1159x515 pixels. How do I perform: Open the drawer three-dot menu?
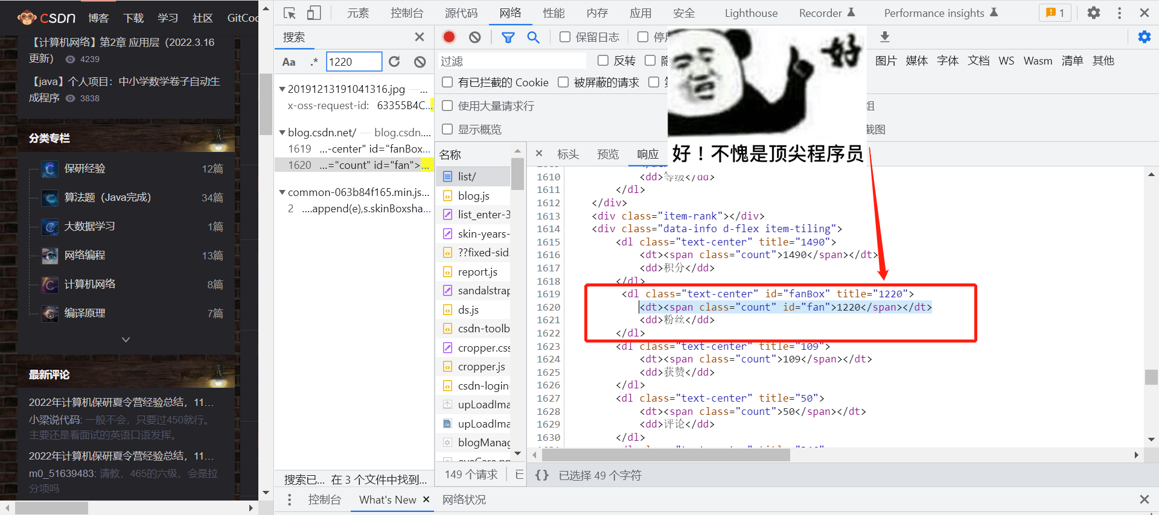pyautogui.click(x=290, y=499)
